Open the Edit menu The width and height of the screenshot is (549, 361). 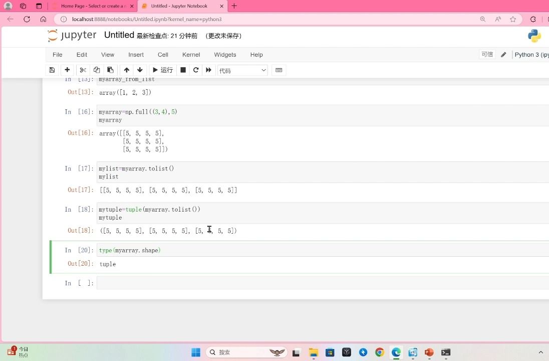[82, 55]
